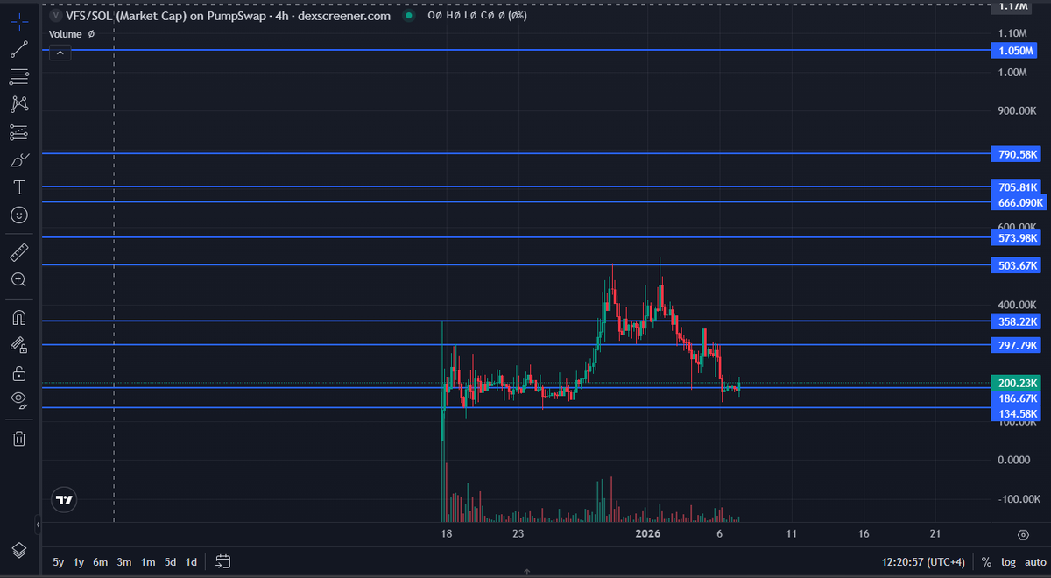The height and width of the screenshot is (578, 1051).
Task: Click the 11 date on time axis
Action: [791, 533]
